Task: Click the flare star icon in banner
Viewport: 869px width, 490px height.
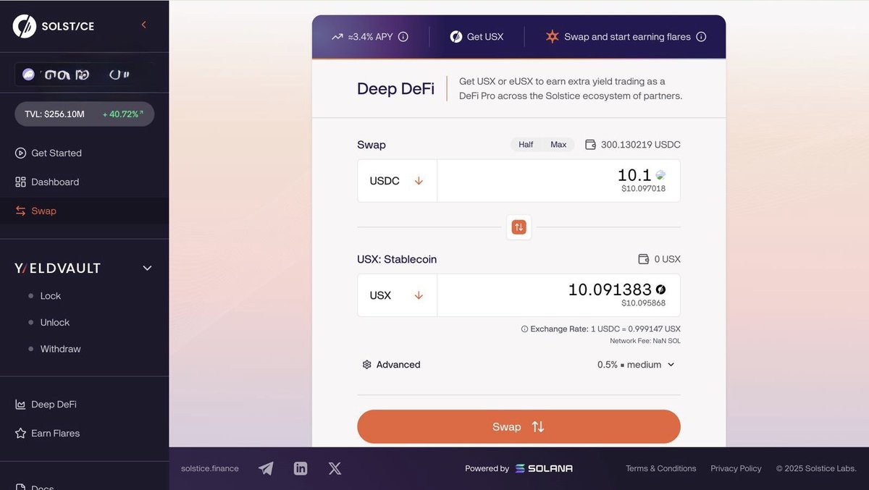Action: 552,36
